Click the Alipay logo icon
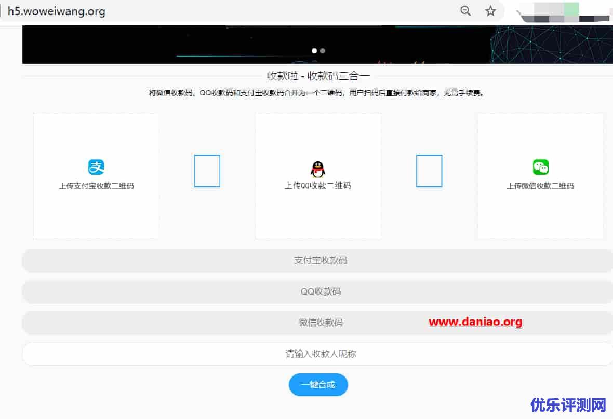This screenshot has height=419, width=613. pyautogui.click(x=96, y=167)
